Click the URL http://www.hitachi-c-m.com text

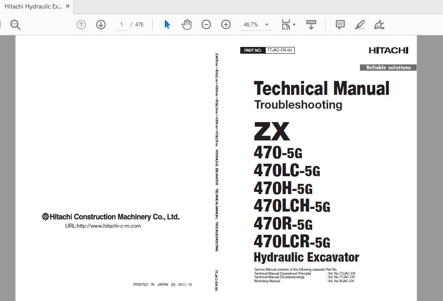point(103,226)
